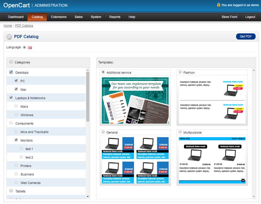The height and width of the screenshot is (204, 261).
Task: Click the lock icon beside login status
Action: click(x=218, y=5)
